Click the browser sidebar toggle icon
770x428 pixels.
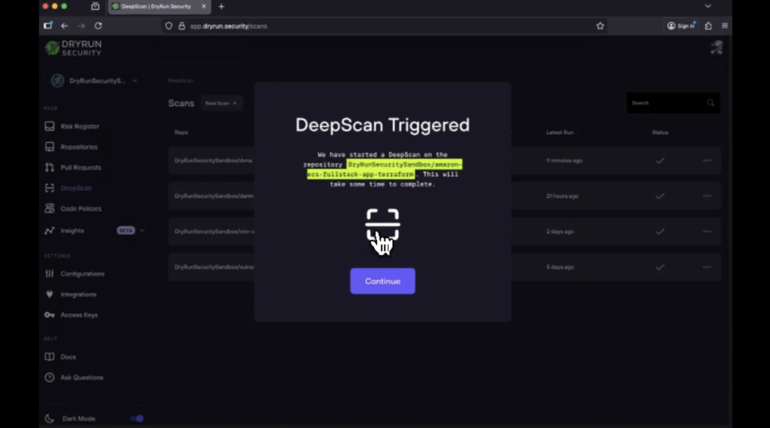point(48,26)
